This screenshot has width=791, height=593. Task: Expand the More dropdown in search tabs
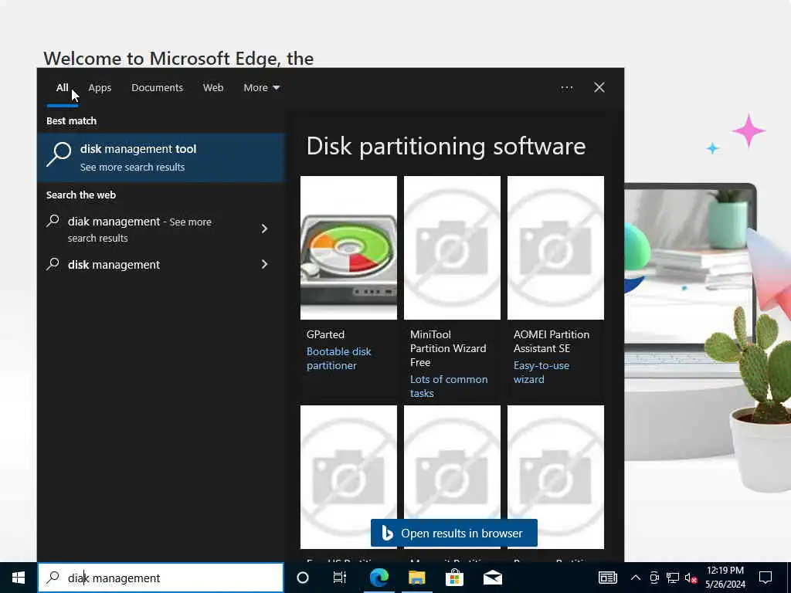[x=261, y=88]
